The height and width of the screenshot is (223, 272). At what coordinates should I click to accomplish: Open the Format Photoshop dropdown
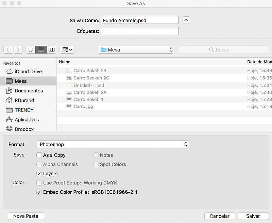coord(113,144)
